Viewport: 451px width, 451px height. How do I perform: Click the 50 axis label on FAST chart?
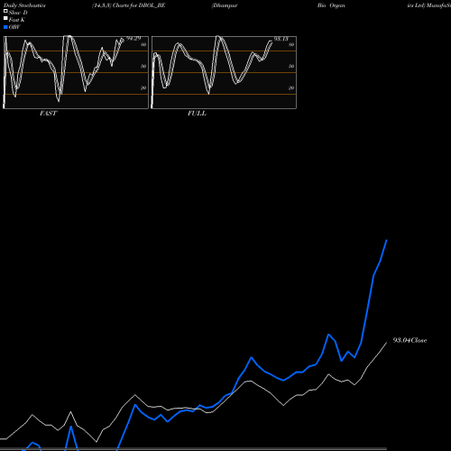(x=143, y=67)
